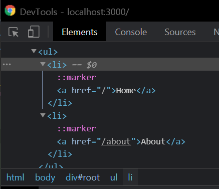Open the ellipsis actions on selected li
Image resolution: width=219 pixels, height=189 pixels.
tap(7, 64)
